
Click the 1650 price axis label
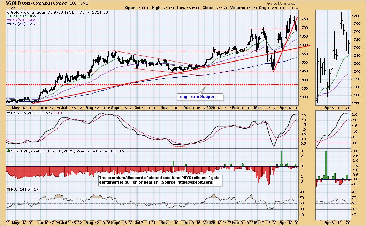click(x=304, y=37)
